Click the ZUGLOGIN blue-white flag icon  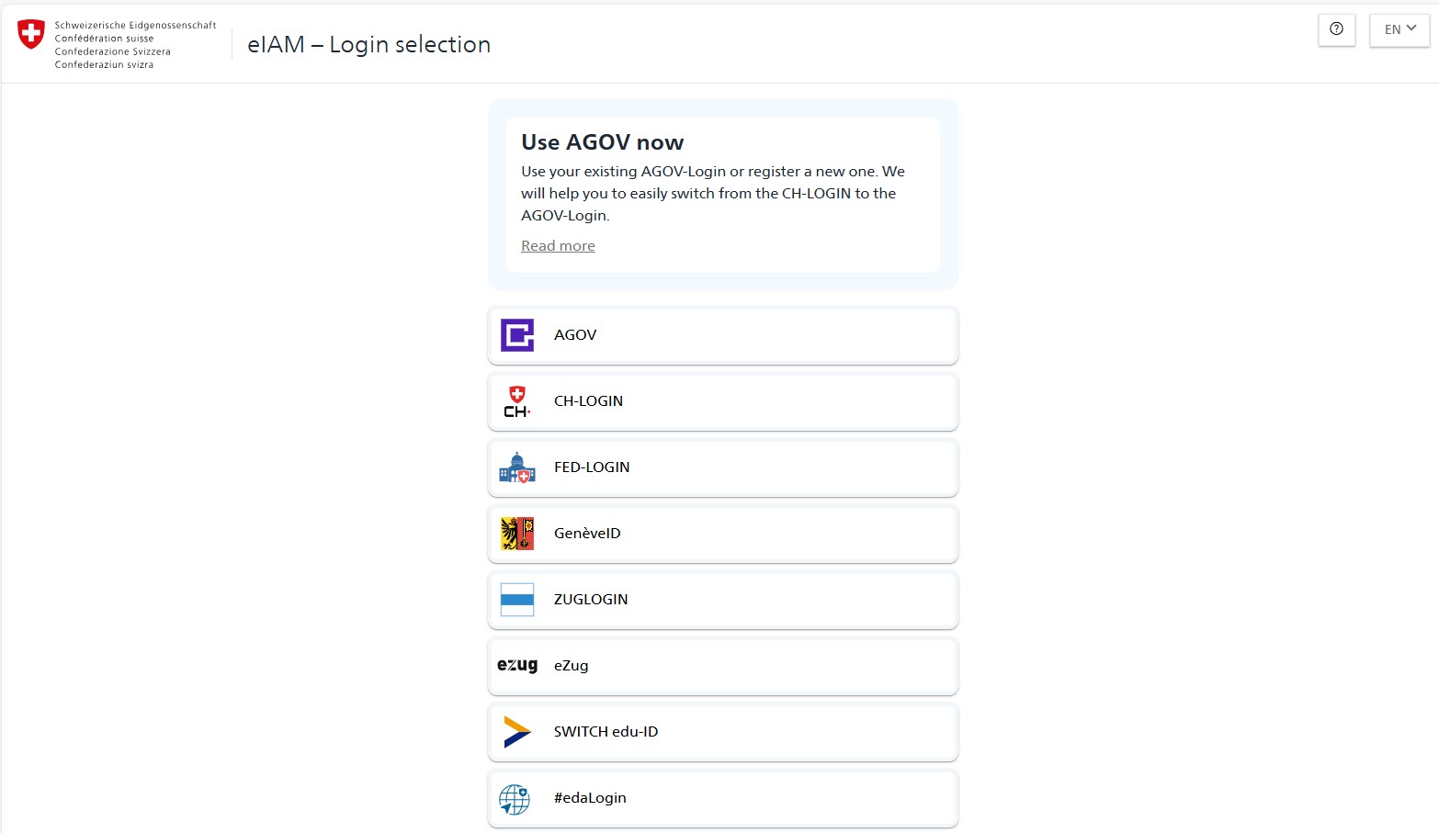point(517,600)
